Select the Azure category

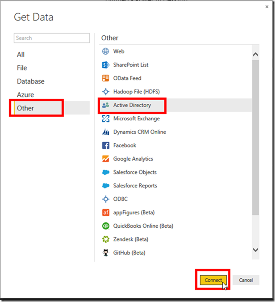pos(25,95)
